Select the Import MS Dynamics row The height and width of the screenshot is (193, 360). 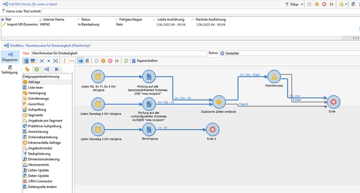pos(115,24)
